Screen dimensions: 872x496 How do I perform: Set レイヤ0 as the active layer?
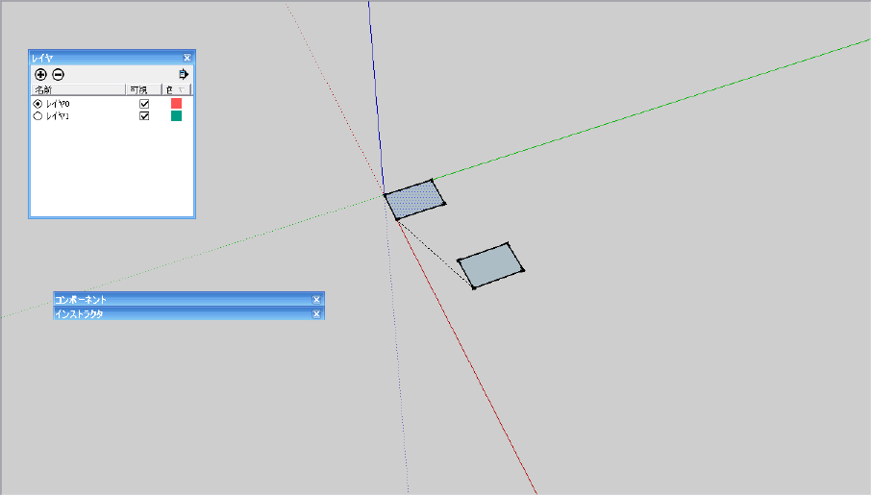click(x=37, y=104)
